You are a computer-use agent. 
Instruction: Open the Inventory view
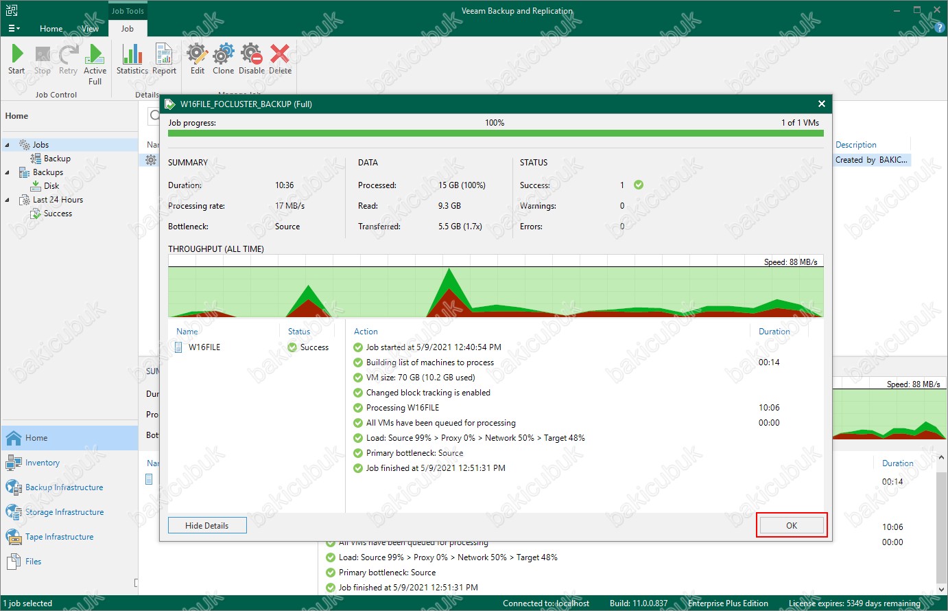(70, 463)
